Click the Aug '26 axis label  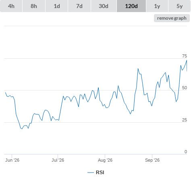pyautogui.click(x=105, y=160)
